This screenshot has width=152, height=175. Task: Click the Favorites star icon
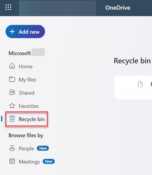coord(12,106)
